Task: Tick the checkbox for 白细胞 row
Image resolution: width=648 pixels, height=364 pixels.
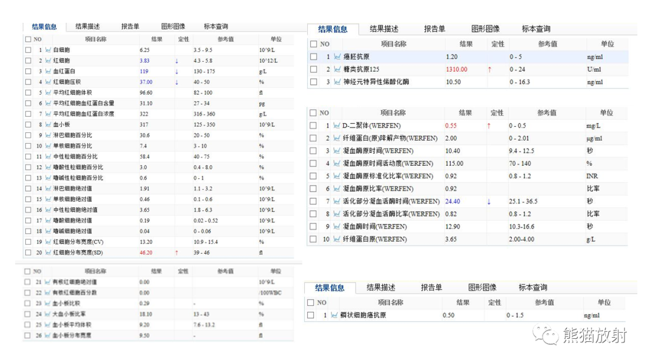Action: pos(28,50)
